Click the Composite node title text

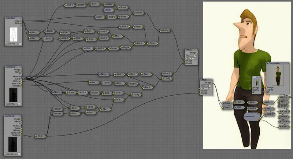[274, 63]
